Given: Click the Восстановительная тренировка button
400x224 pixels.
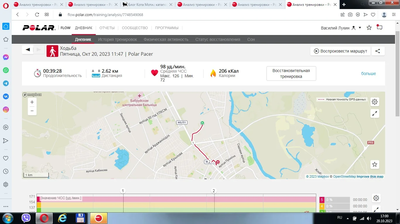Looking at the screenshot, I should coord(291,73).
